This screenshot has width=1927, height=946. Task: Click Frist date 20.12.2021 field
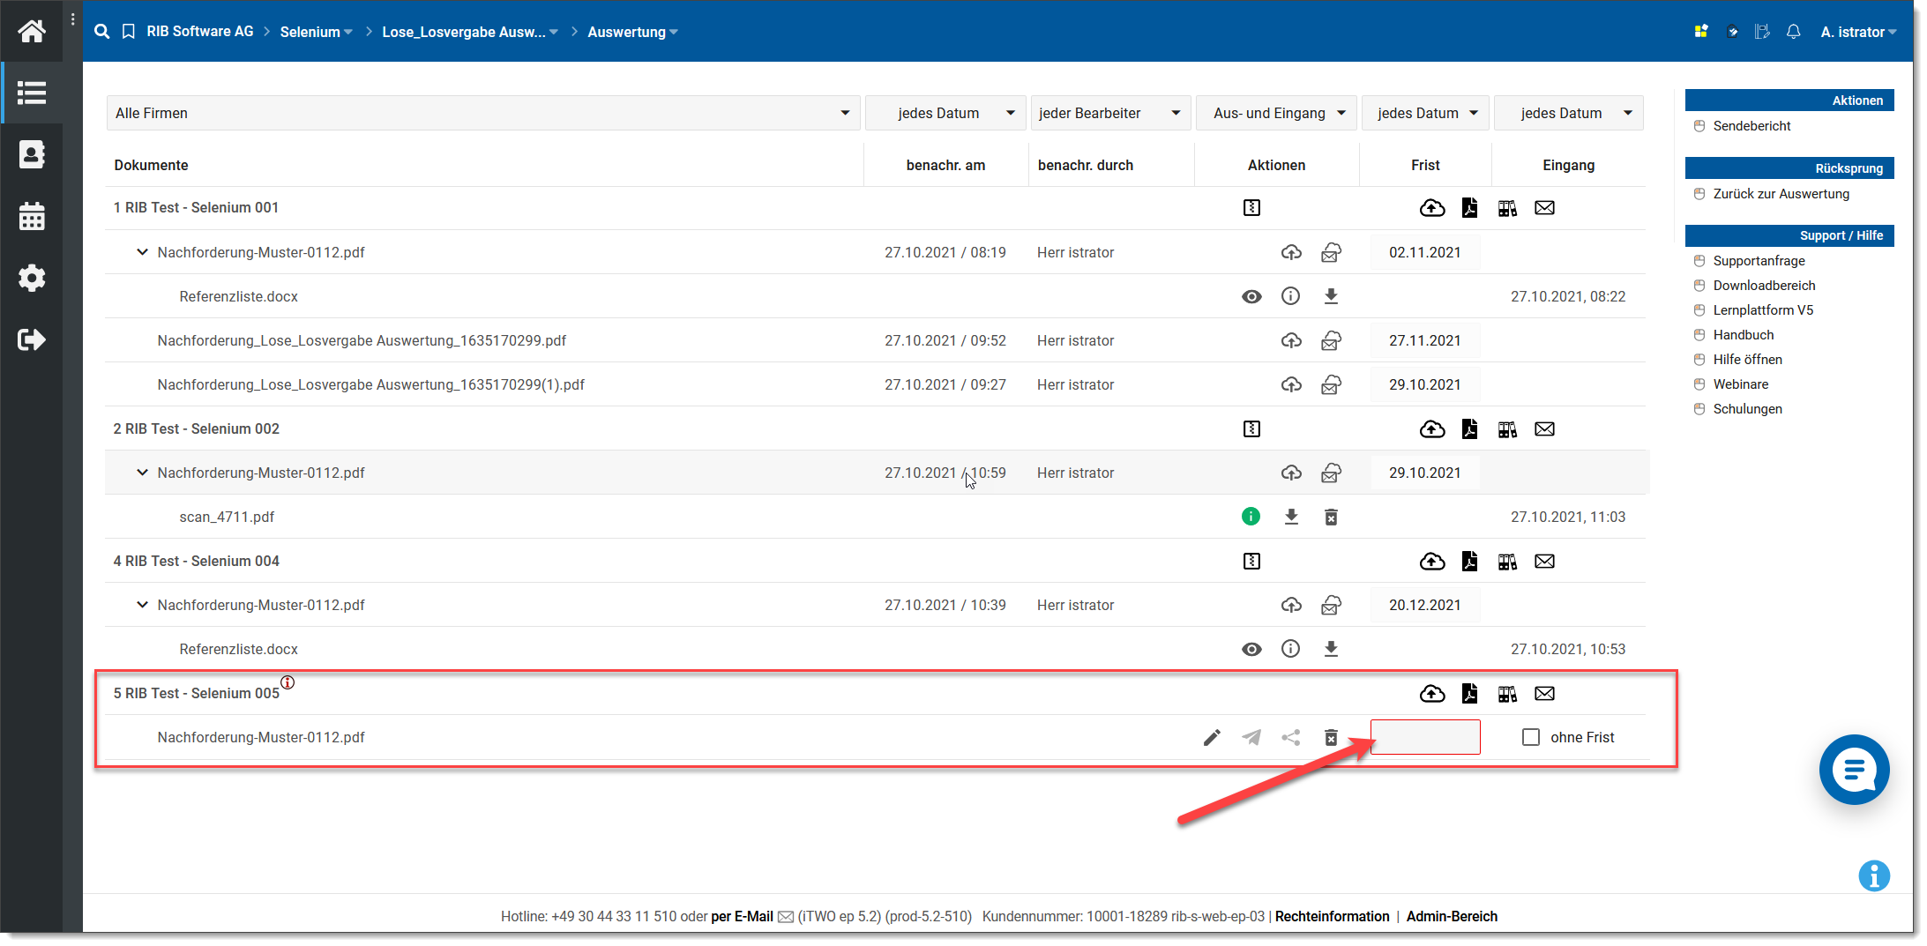click(1425, 605)
